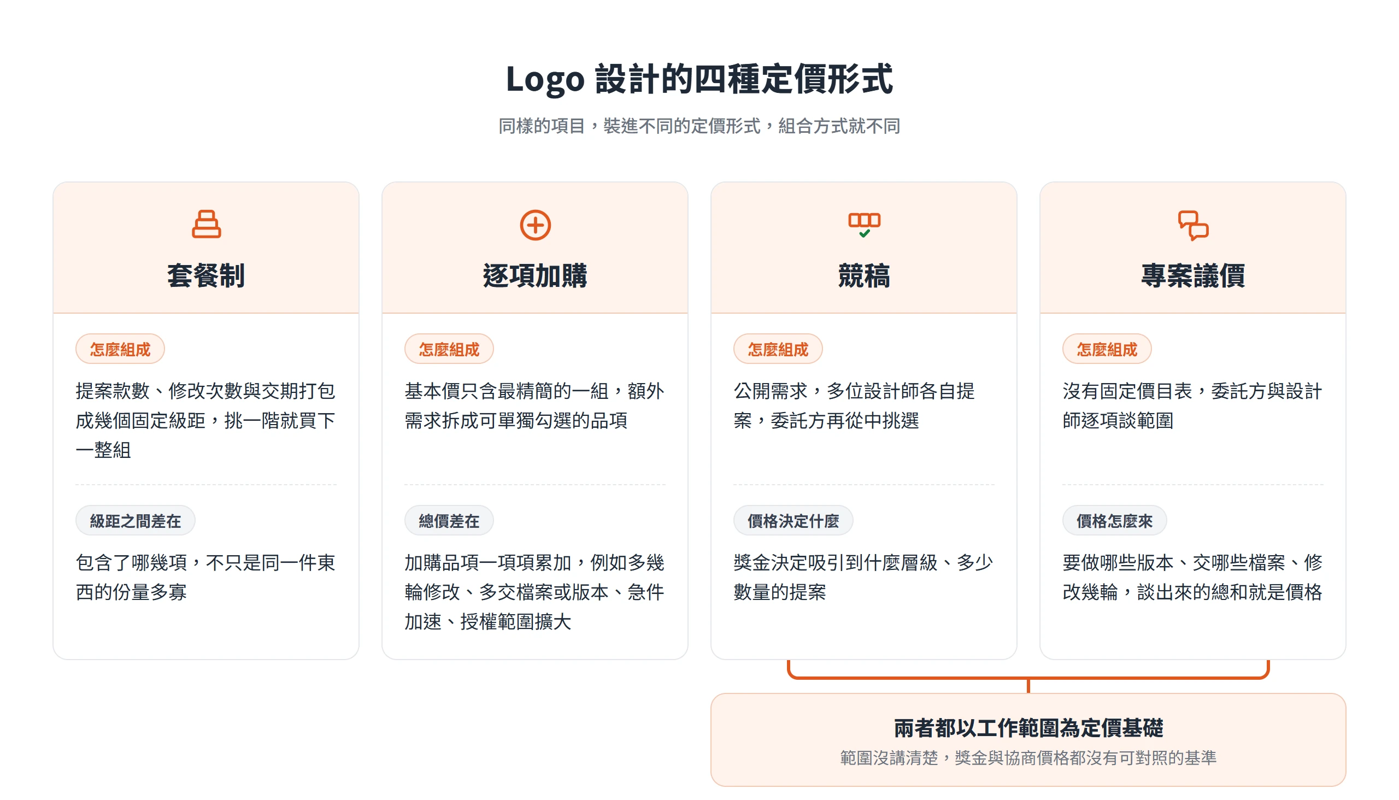Click the 價格決定什麼 tag
The width and height of the screenshot is (1399, 800).
pyautogui.click(x=793, y=520)
